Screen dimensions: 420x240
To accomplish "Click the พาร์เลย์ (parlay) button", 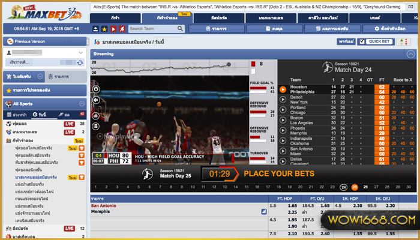I will tap(346, 42).
